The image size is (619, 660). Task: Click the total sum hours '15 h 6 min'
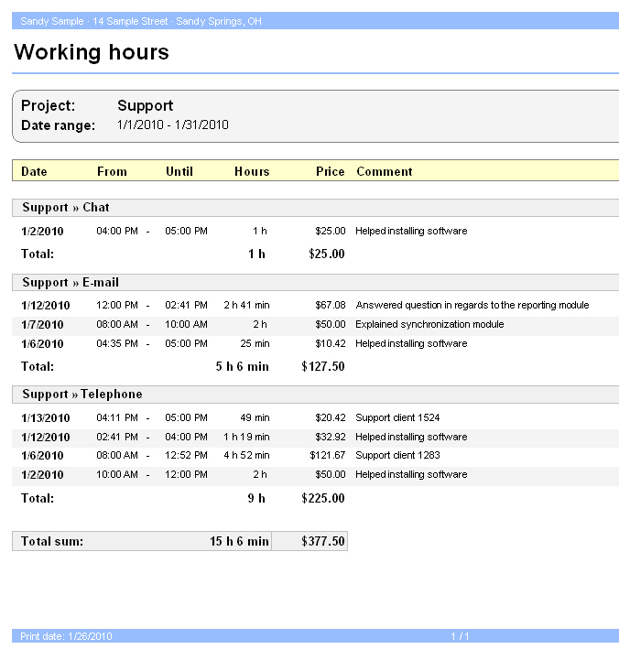click(x=239, y=541)
